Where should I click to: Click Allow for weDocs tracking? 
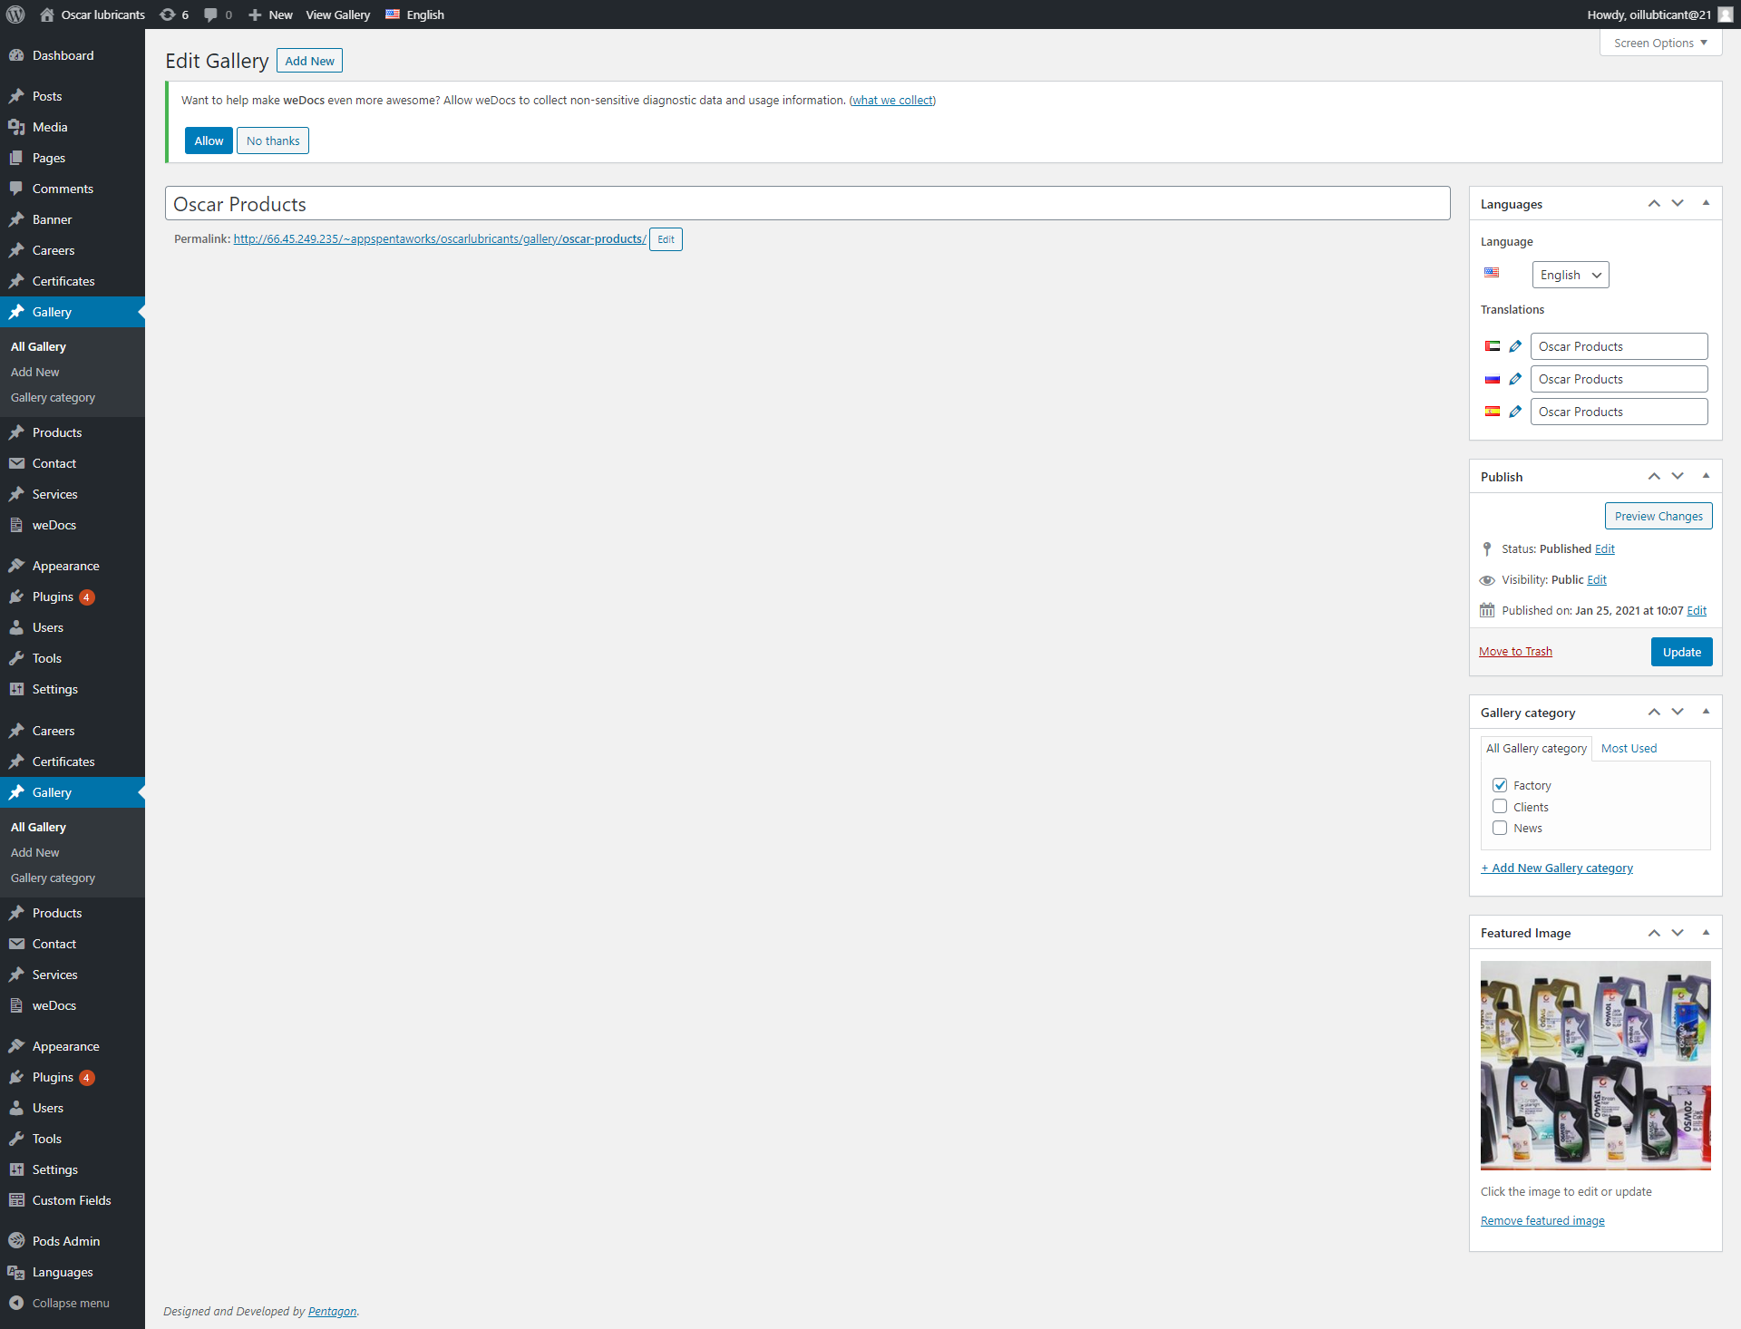209,141
